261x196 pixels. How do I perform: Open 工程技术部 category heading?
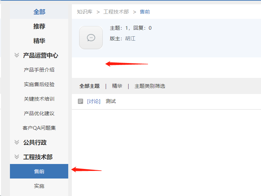tap(38, 157)
